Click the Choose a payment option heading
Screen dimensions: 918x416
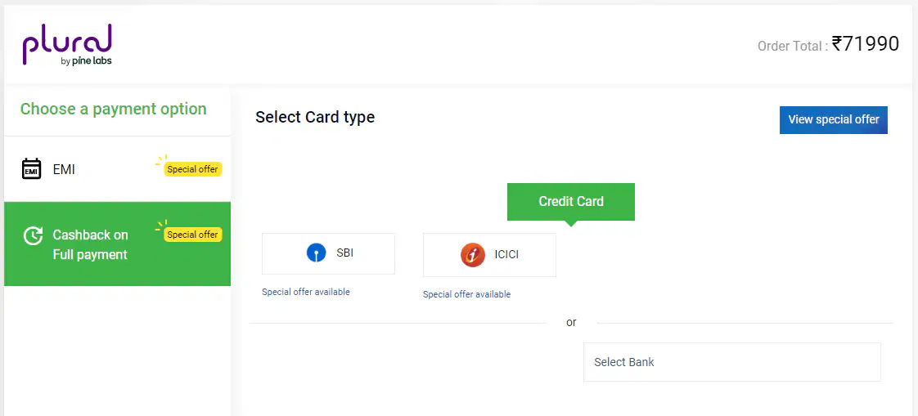click(x=114, y=110)
